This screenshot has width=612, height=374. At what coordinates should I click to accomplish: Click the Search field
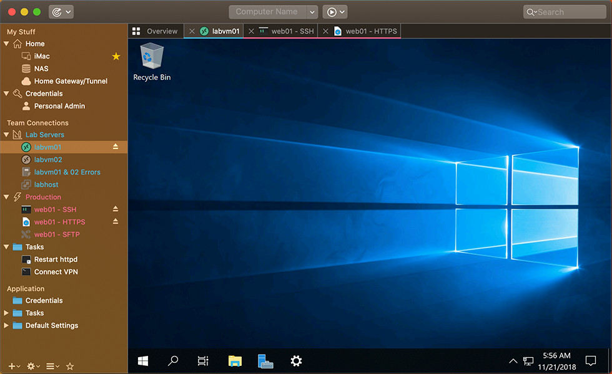tap(565, 12)
